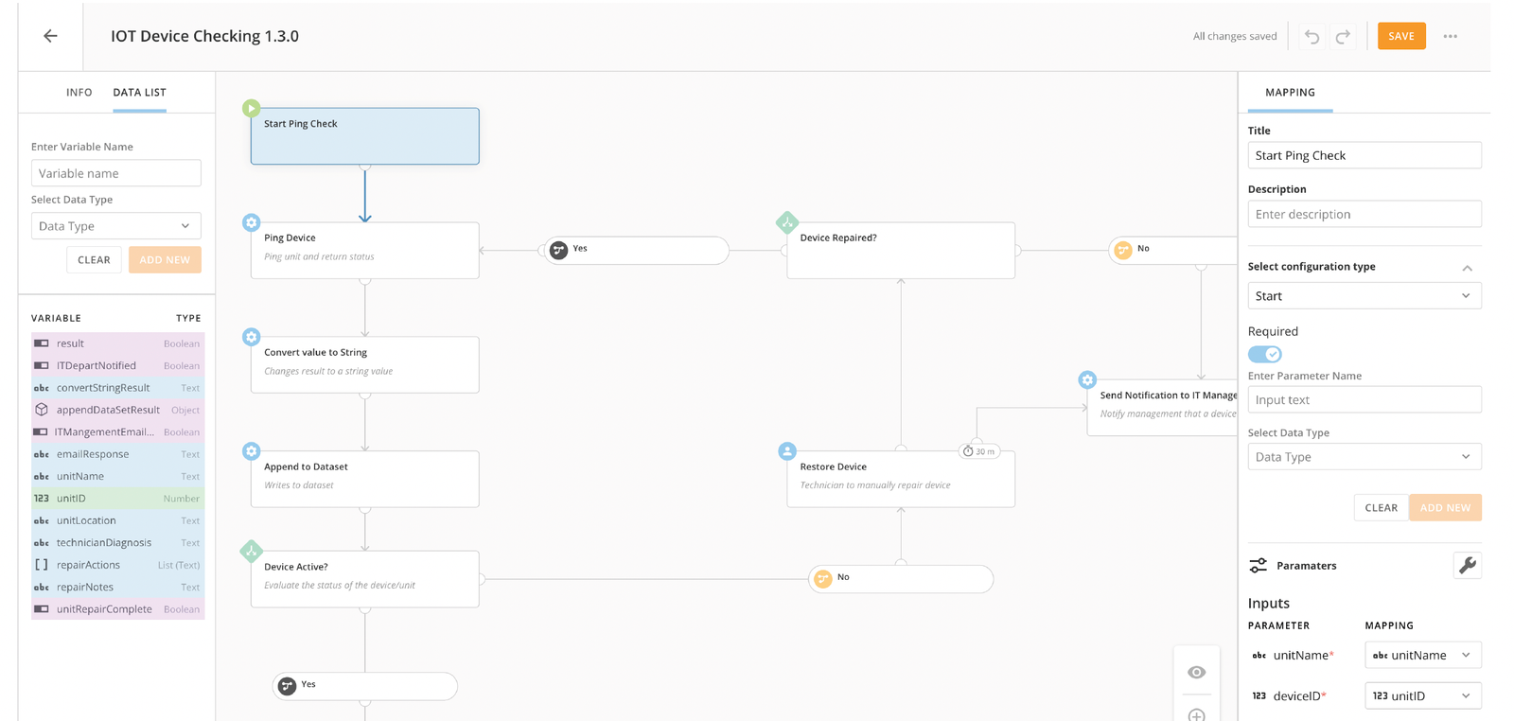Click CLEAR in the Data List panel
Screen dimensions: 1514x721
94,260
